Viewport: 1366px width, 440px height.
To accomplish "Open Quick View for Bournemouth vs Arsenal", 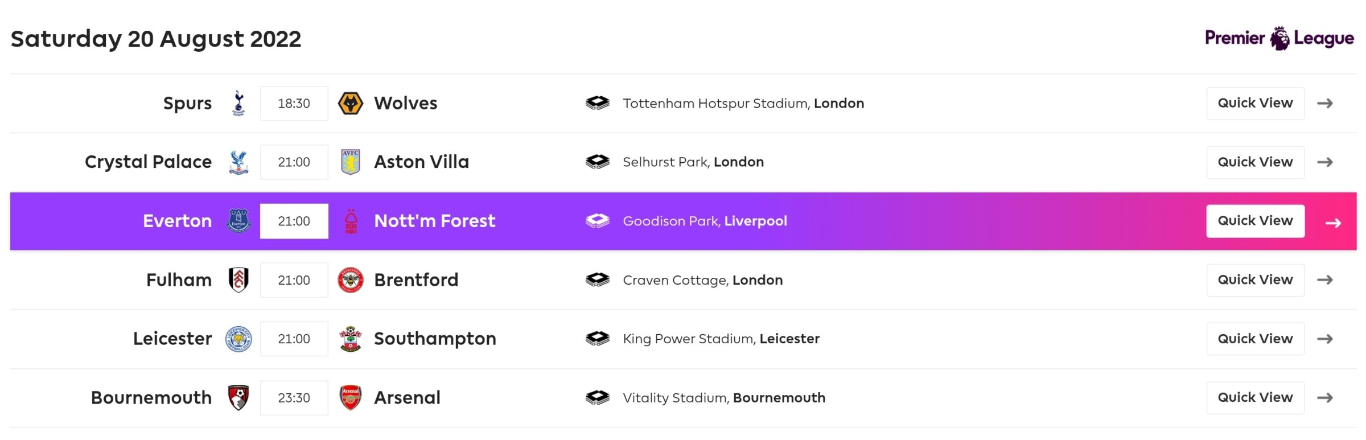I will (x=1254, y=397).
